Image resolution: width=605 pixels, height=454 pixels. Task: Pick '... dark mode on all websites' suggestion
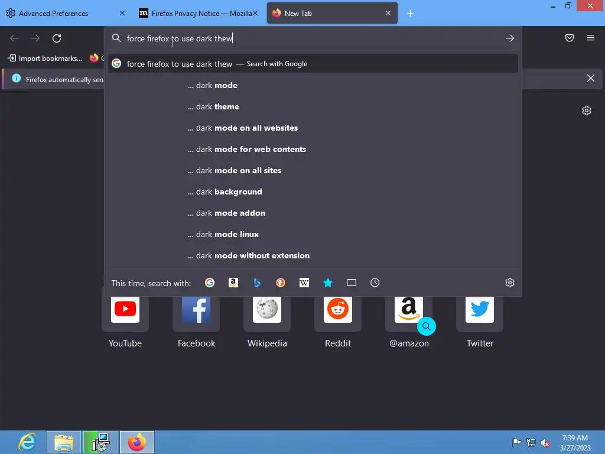pos(313,128)
